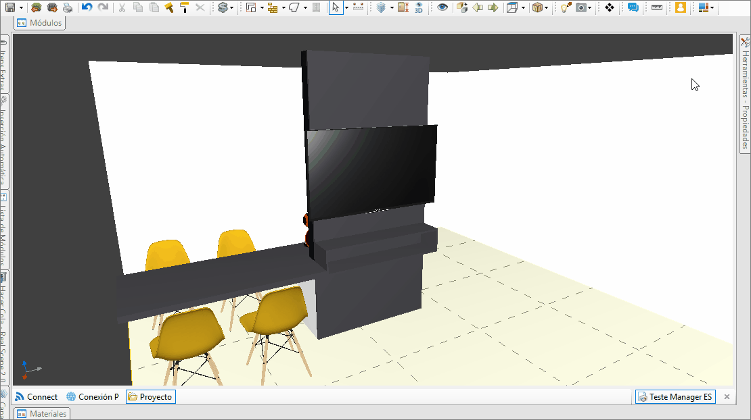
Task: Click the grayed cabinet module icon
Action: (316, 7)
